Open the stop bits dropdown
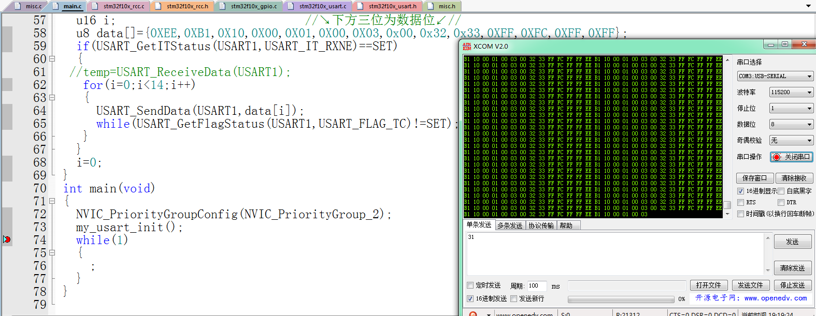Viewport: 816px width, 316px height. click(792, 108)
